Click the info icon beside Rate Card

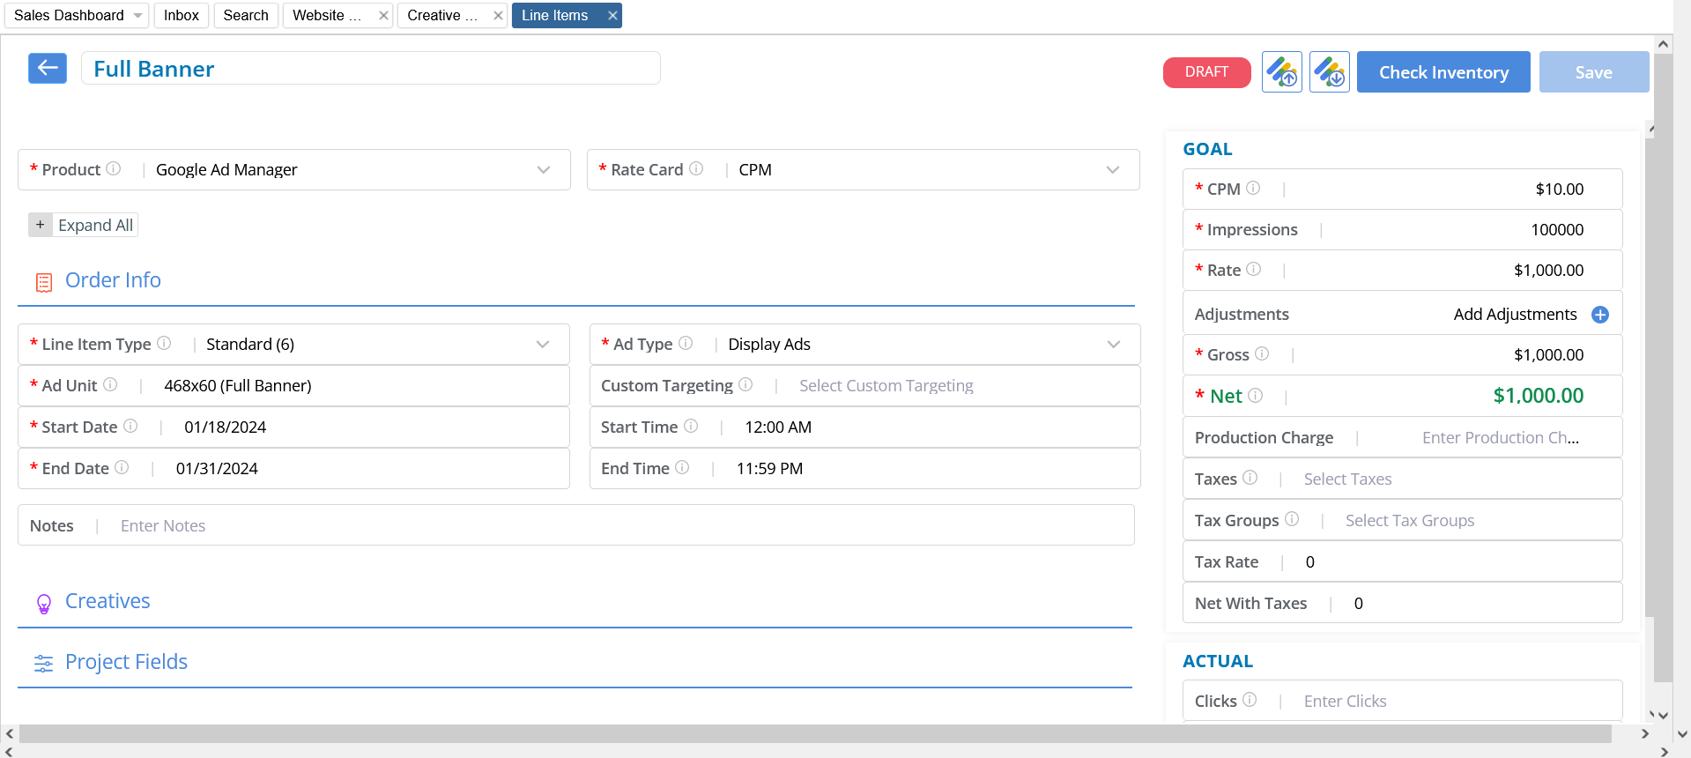point(696,168)
